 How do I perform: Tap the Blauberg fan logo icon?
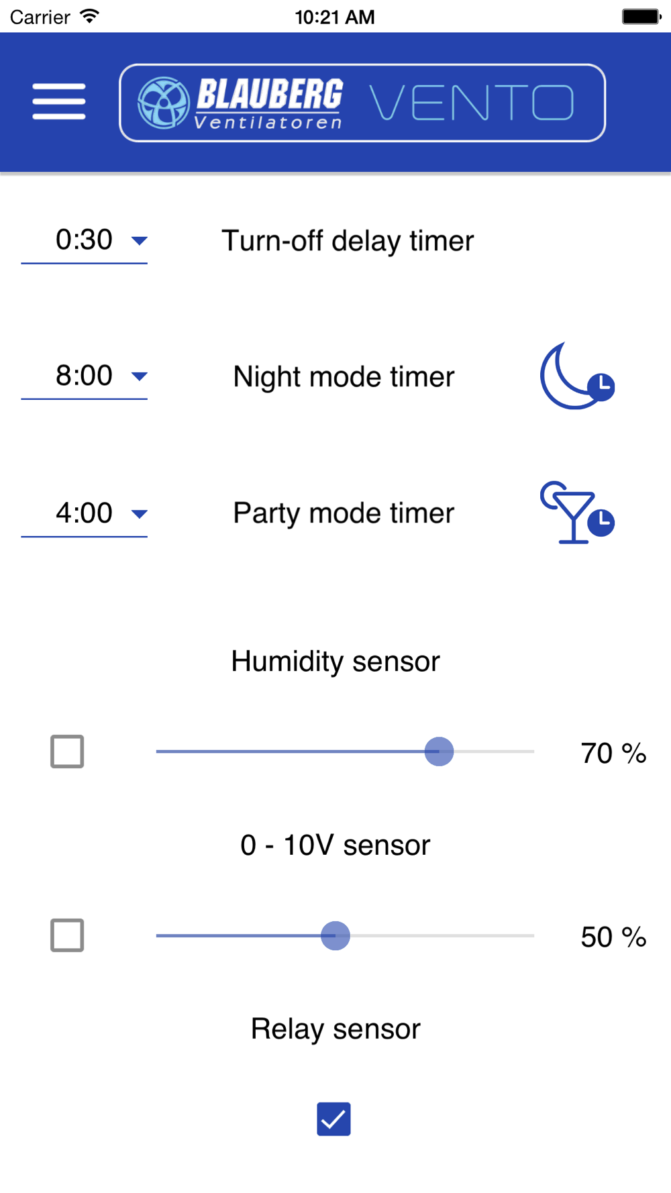[x=163, y=103]
